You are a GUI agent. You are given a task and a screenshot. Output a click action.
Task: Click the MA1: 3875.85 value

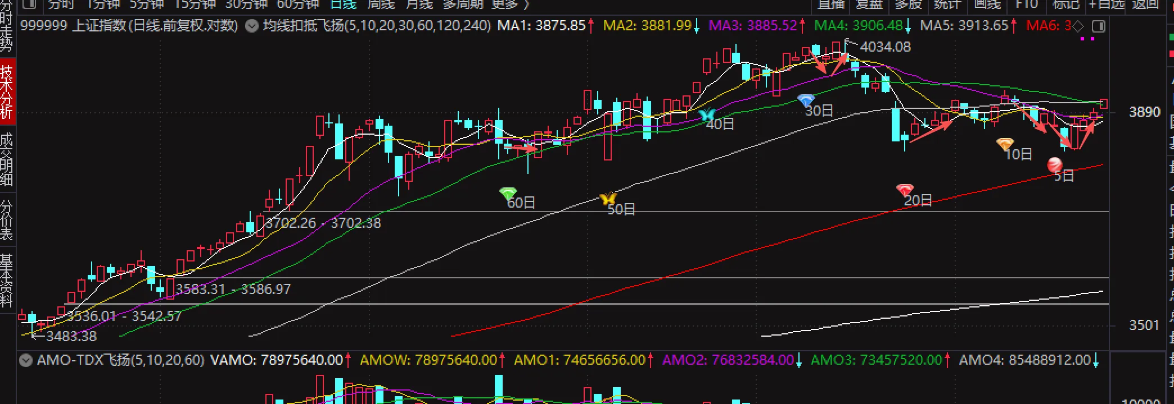[x=541, y=26]
